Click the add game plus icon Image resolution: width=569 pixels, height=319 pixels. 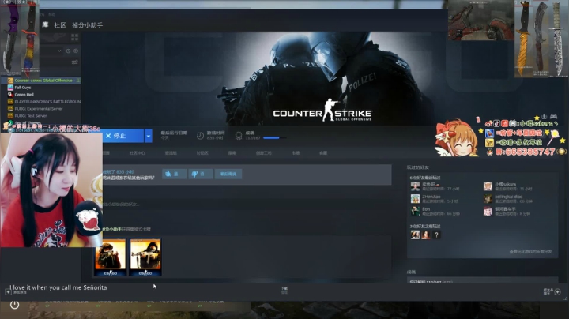[8, 291]
